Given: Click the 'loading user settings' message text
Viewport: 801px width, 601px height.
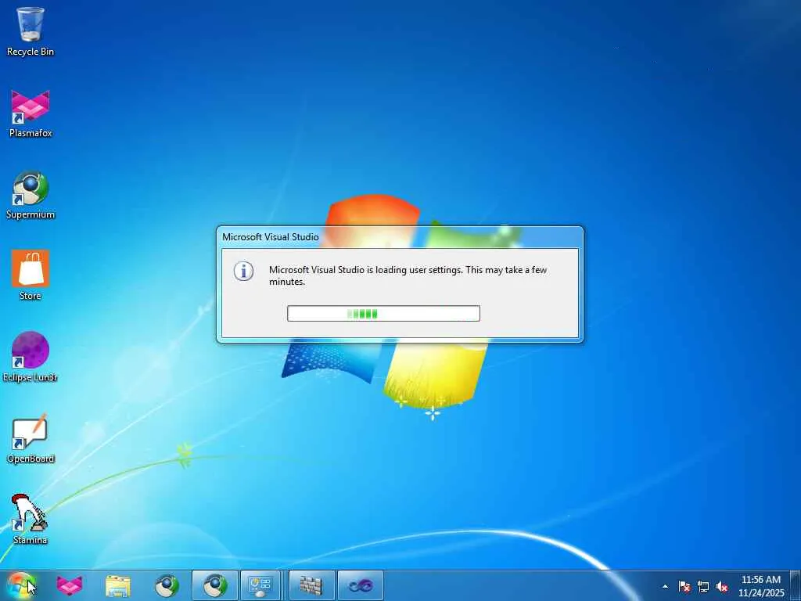Looking at the screenshot, I should tap(408, 275).
